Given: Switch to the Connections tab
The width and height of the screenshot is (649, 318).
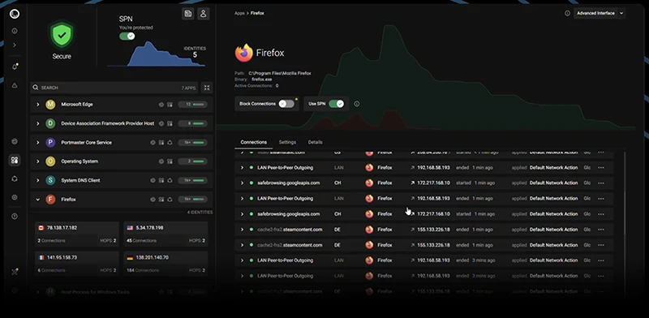Looking at the screenshot, I should 254,142.
